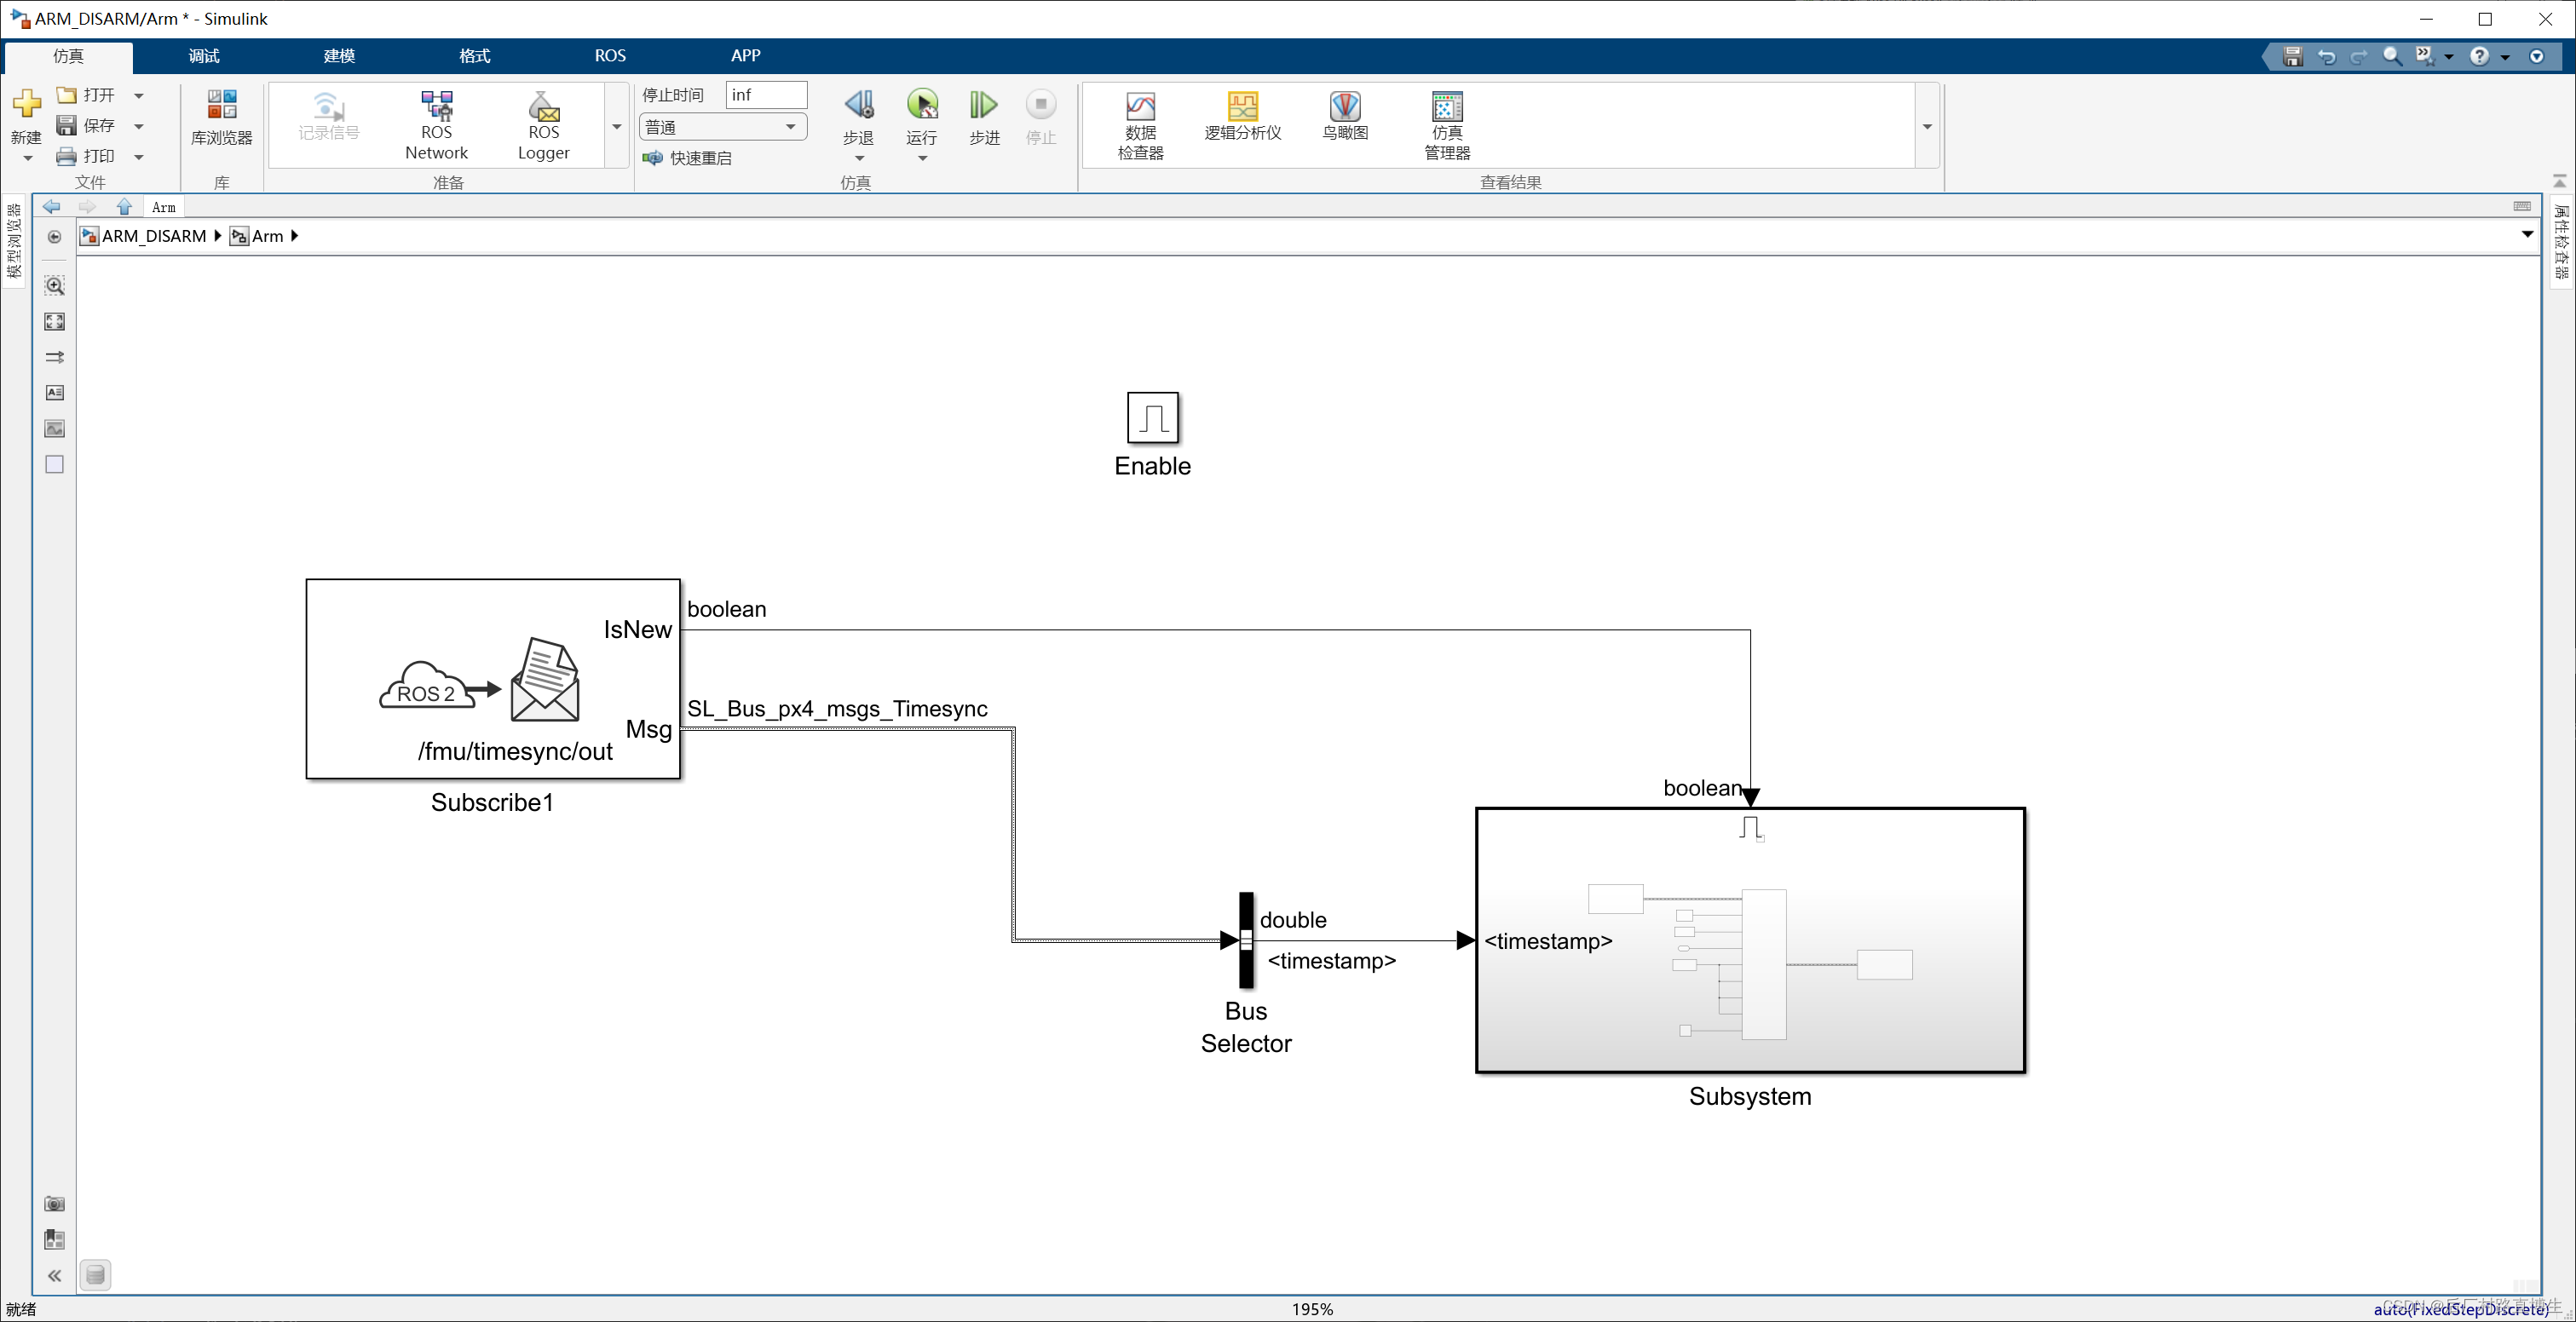The image size is (2576, 1322).
Task: Switch to the Format tab
Action: 474,56
